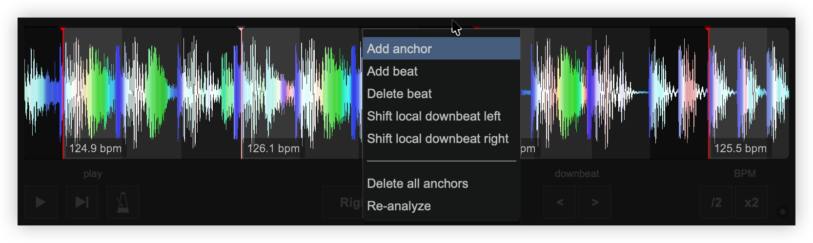Click the small round dot in the bottom-right corner
This screenshot has height=243, width=813.
point(783,212)
